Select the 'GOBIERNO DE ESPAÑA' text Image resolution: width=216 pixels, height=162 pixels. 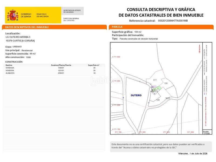26,15
